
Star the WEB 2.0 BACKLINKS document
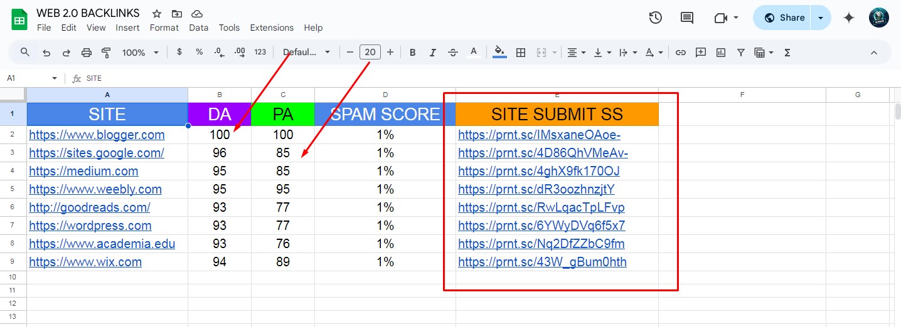pyautogui.click(x=157, y=14)
